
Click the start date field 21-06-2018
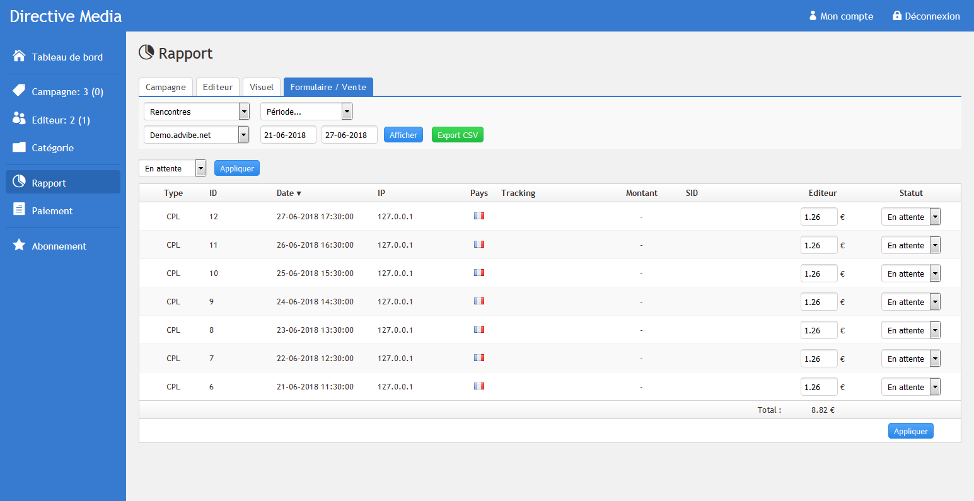[288, 135]
